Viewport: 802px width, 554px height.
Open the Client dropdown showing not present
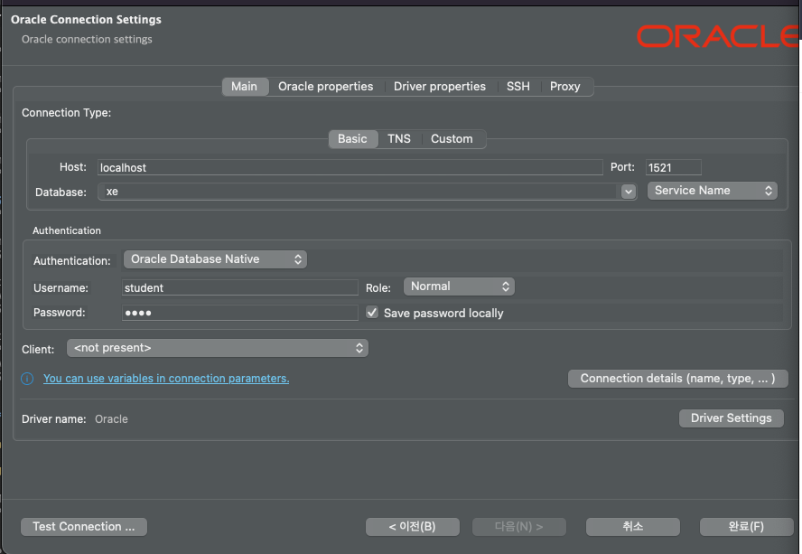pyautogui.click(x=218, y=348)
